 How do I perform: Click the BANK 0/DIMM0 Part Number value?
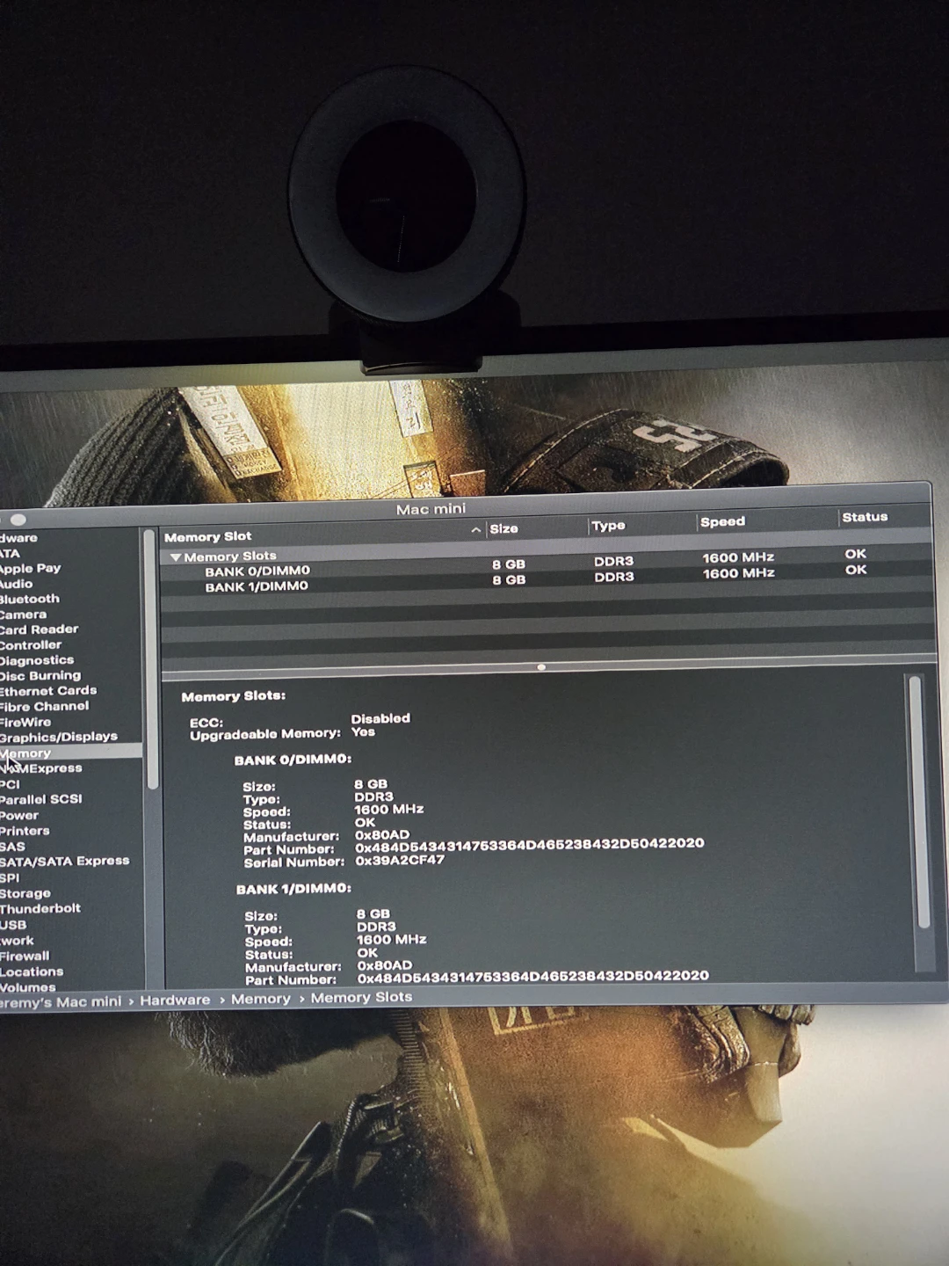click(530, 845)
